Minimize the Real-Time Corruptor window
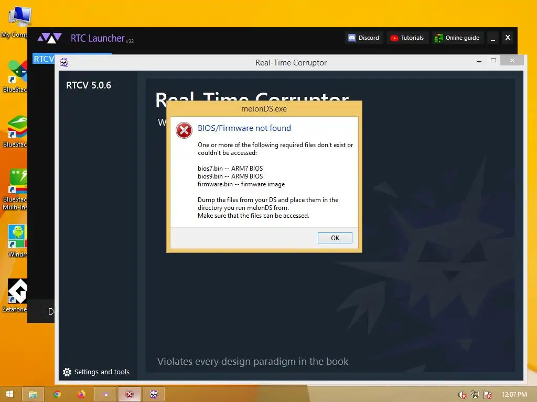The width and height of the screenshot is (537, 402). pos(479,61)
